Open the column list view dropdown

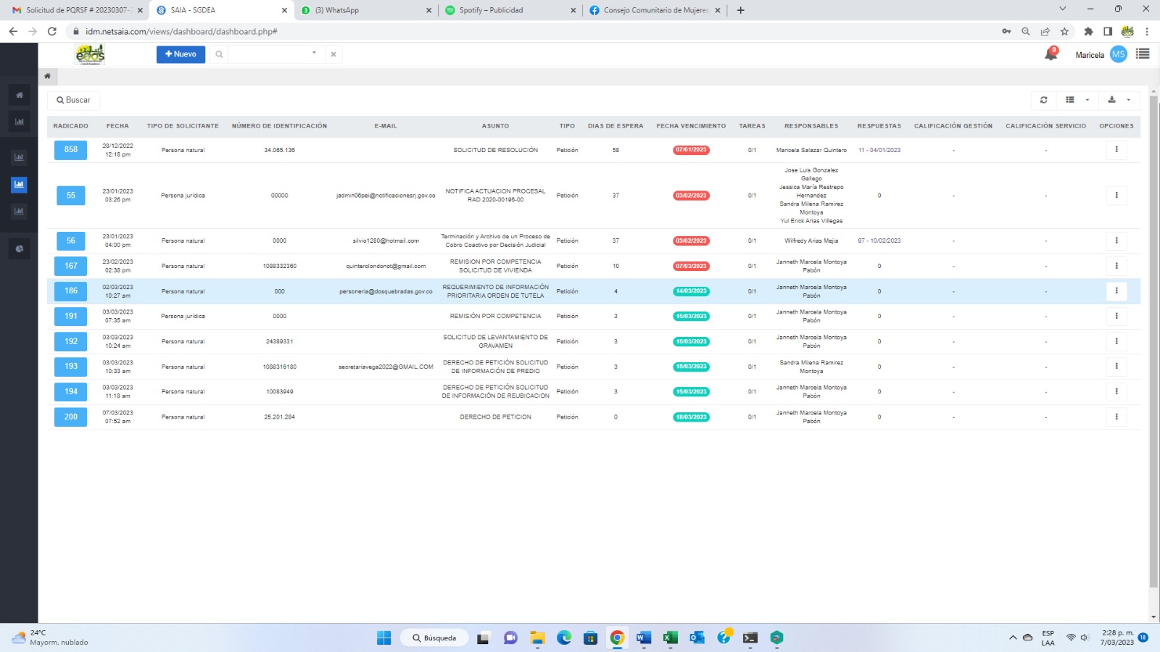click(1077, 100)
